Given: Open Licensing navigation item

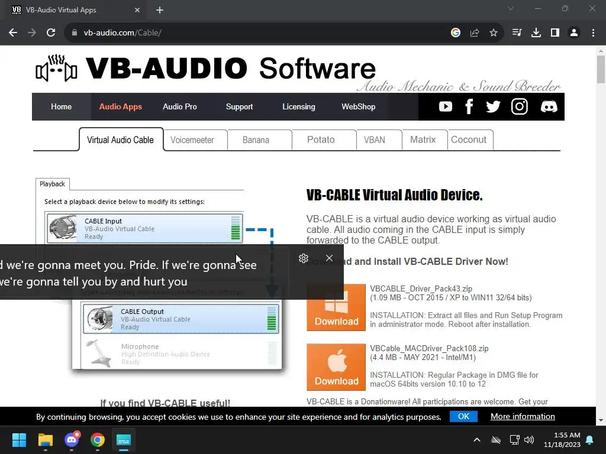Looking at the screenshot, I should tap(299, 106).
